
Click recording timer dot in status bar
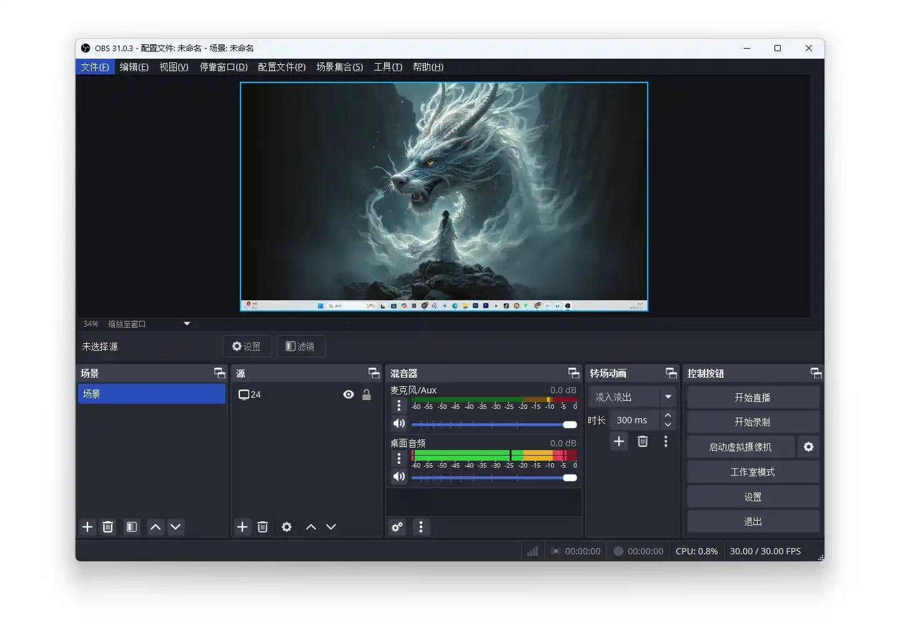click(618, 551)
